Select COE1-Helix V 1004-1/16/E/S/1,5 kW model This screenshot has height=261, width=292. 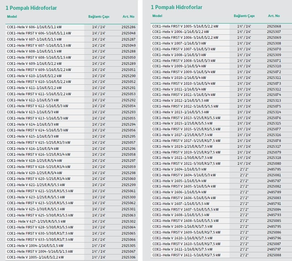pos(37,245)
